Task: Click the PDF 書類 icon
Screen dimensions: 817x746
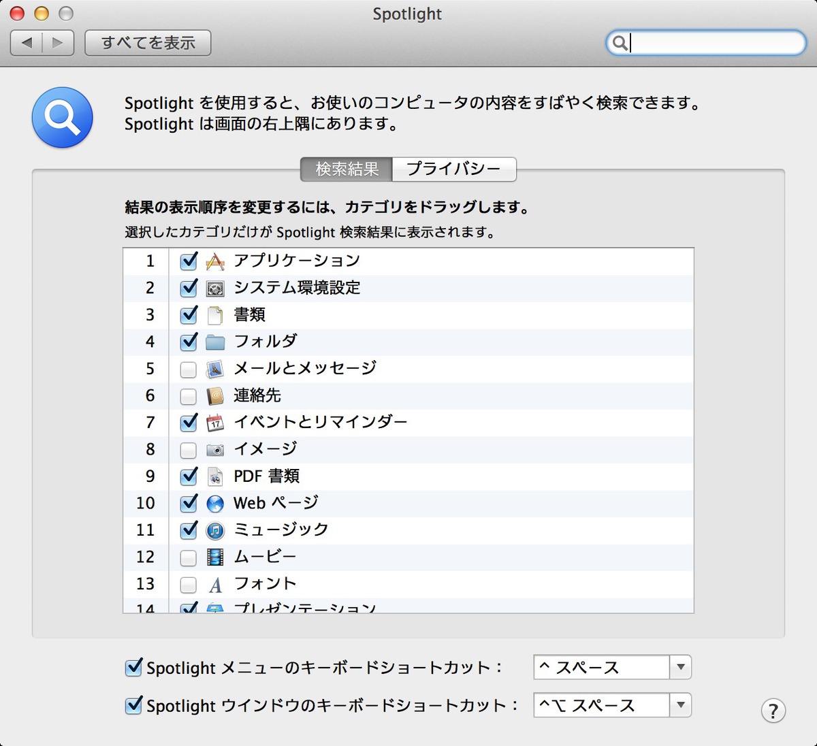Action: click(215, 476)
